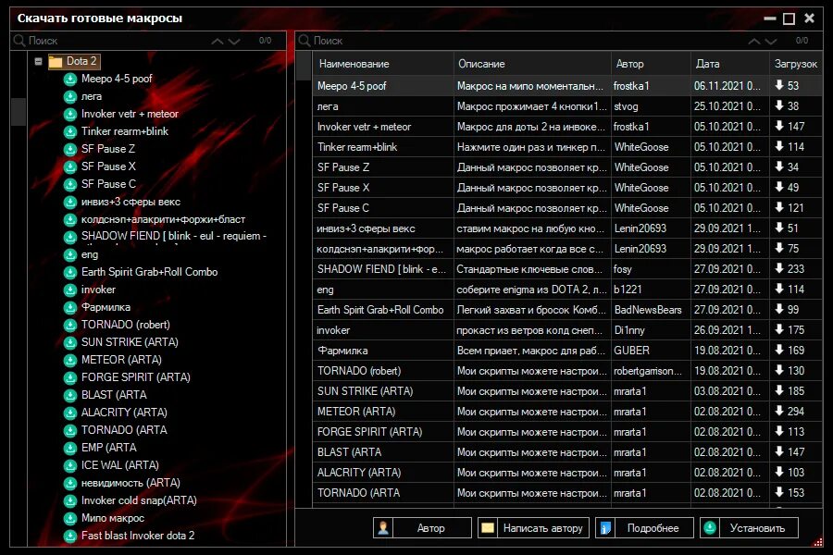
Task: Click download icon next to Meepo 4-5 poof
Action: click(70, 80)
